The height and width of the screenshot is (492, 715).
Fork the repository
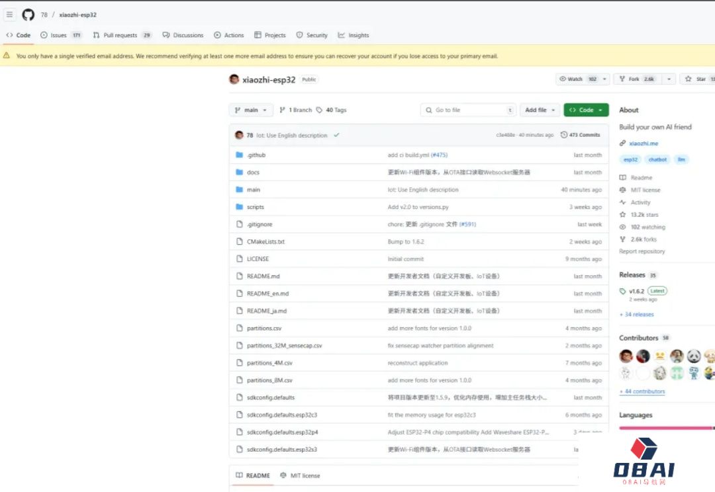click(x=638, y=79)
